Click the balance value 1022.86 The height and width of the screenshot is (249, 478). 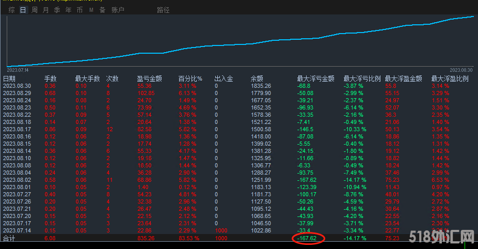pyautogui.click(x=261, y=231)
